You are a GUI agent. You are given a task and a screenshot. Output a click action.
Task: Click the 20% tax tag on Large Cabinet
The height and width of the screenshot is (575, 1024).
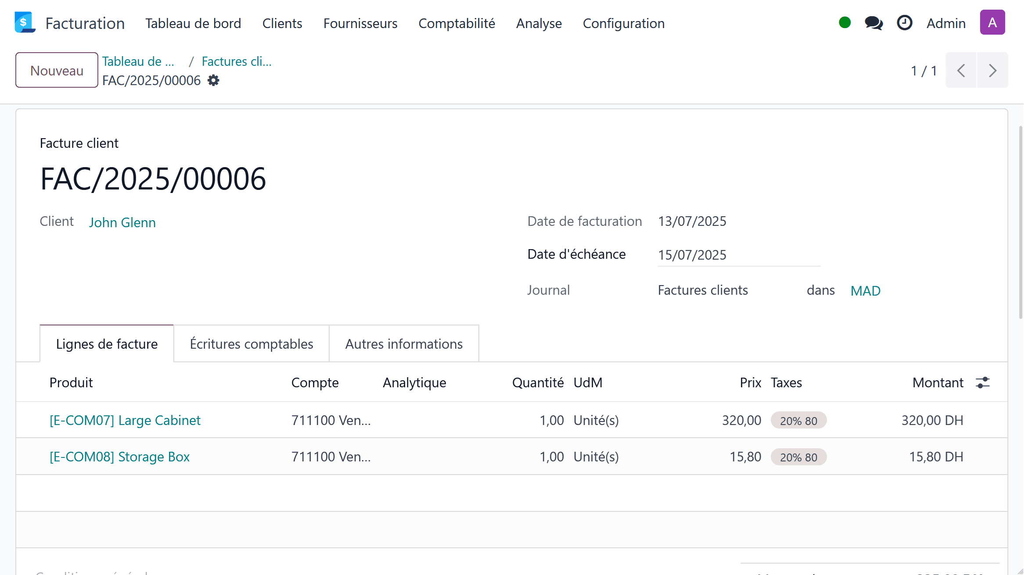pos(798,421)
